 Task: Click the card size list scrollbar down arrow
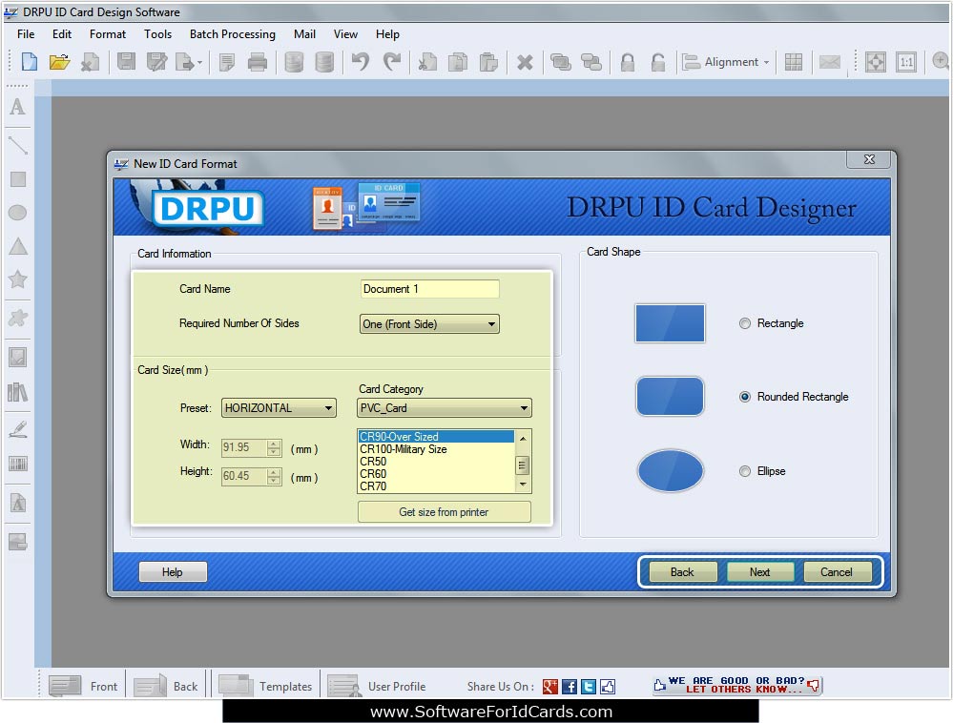(523, 485)
